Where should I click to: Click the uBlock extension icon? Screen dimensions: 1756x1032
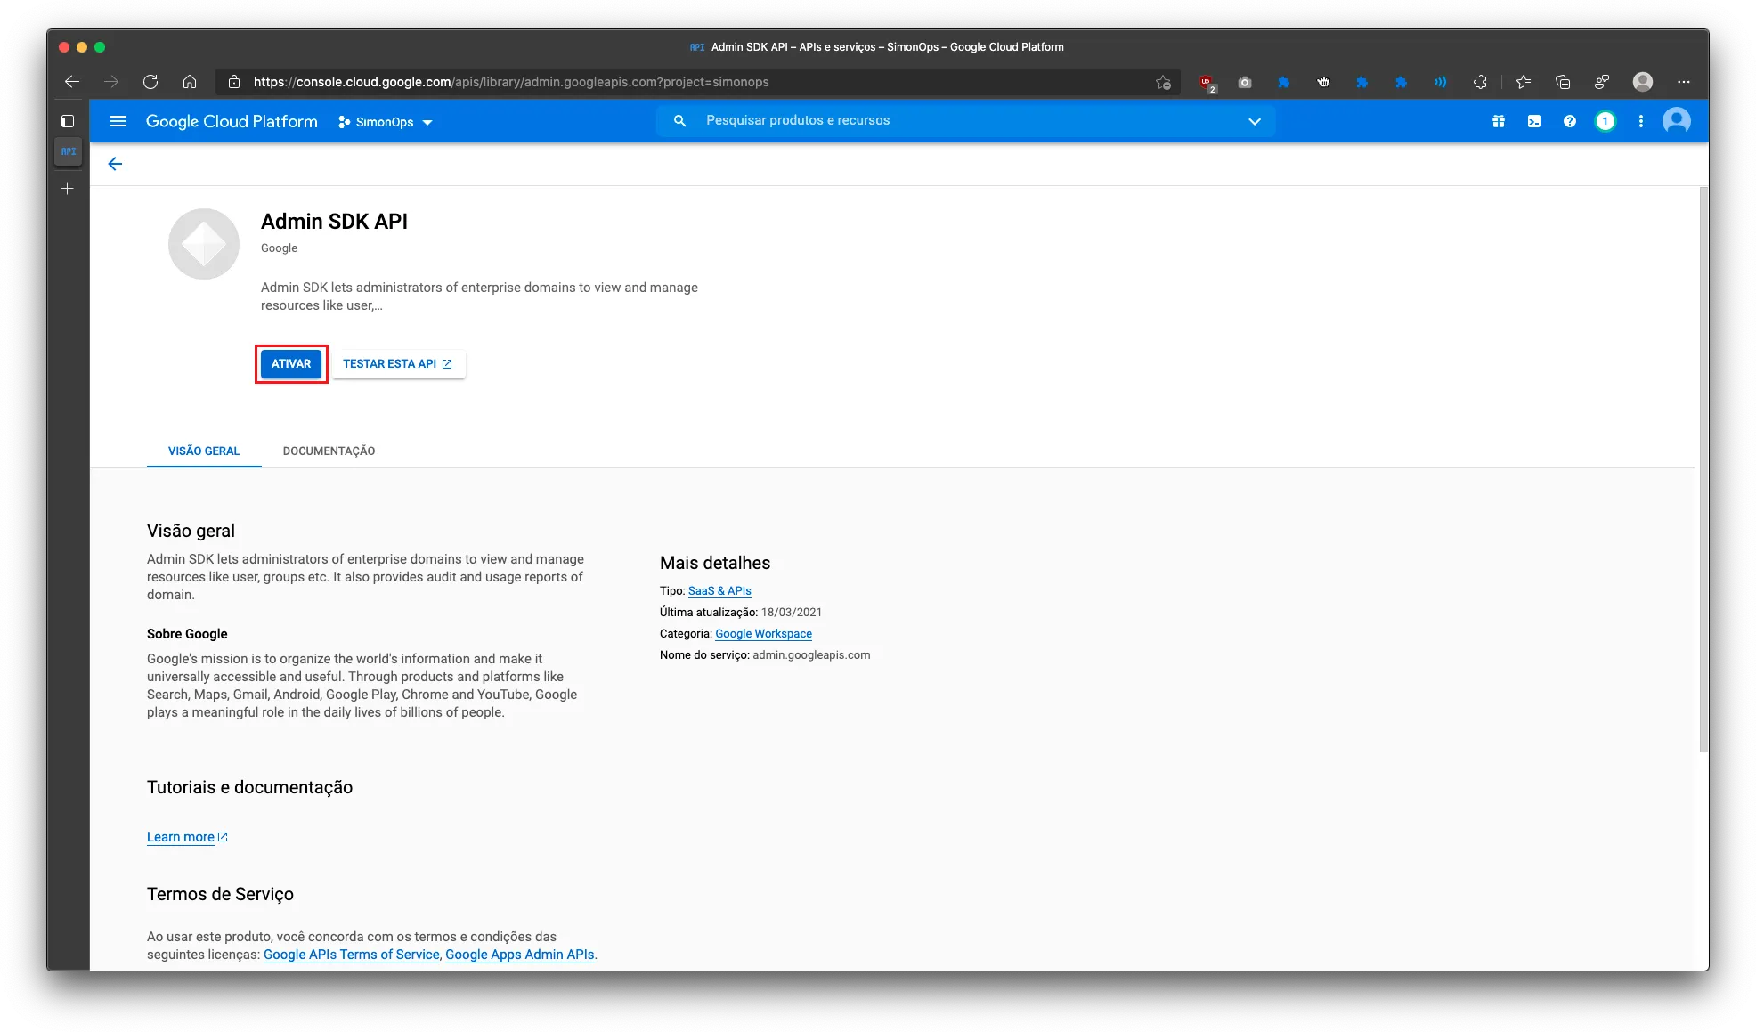[x=1207, y=83]
